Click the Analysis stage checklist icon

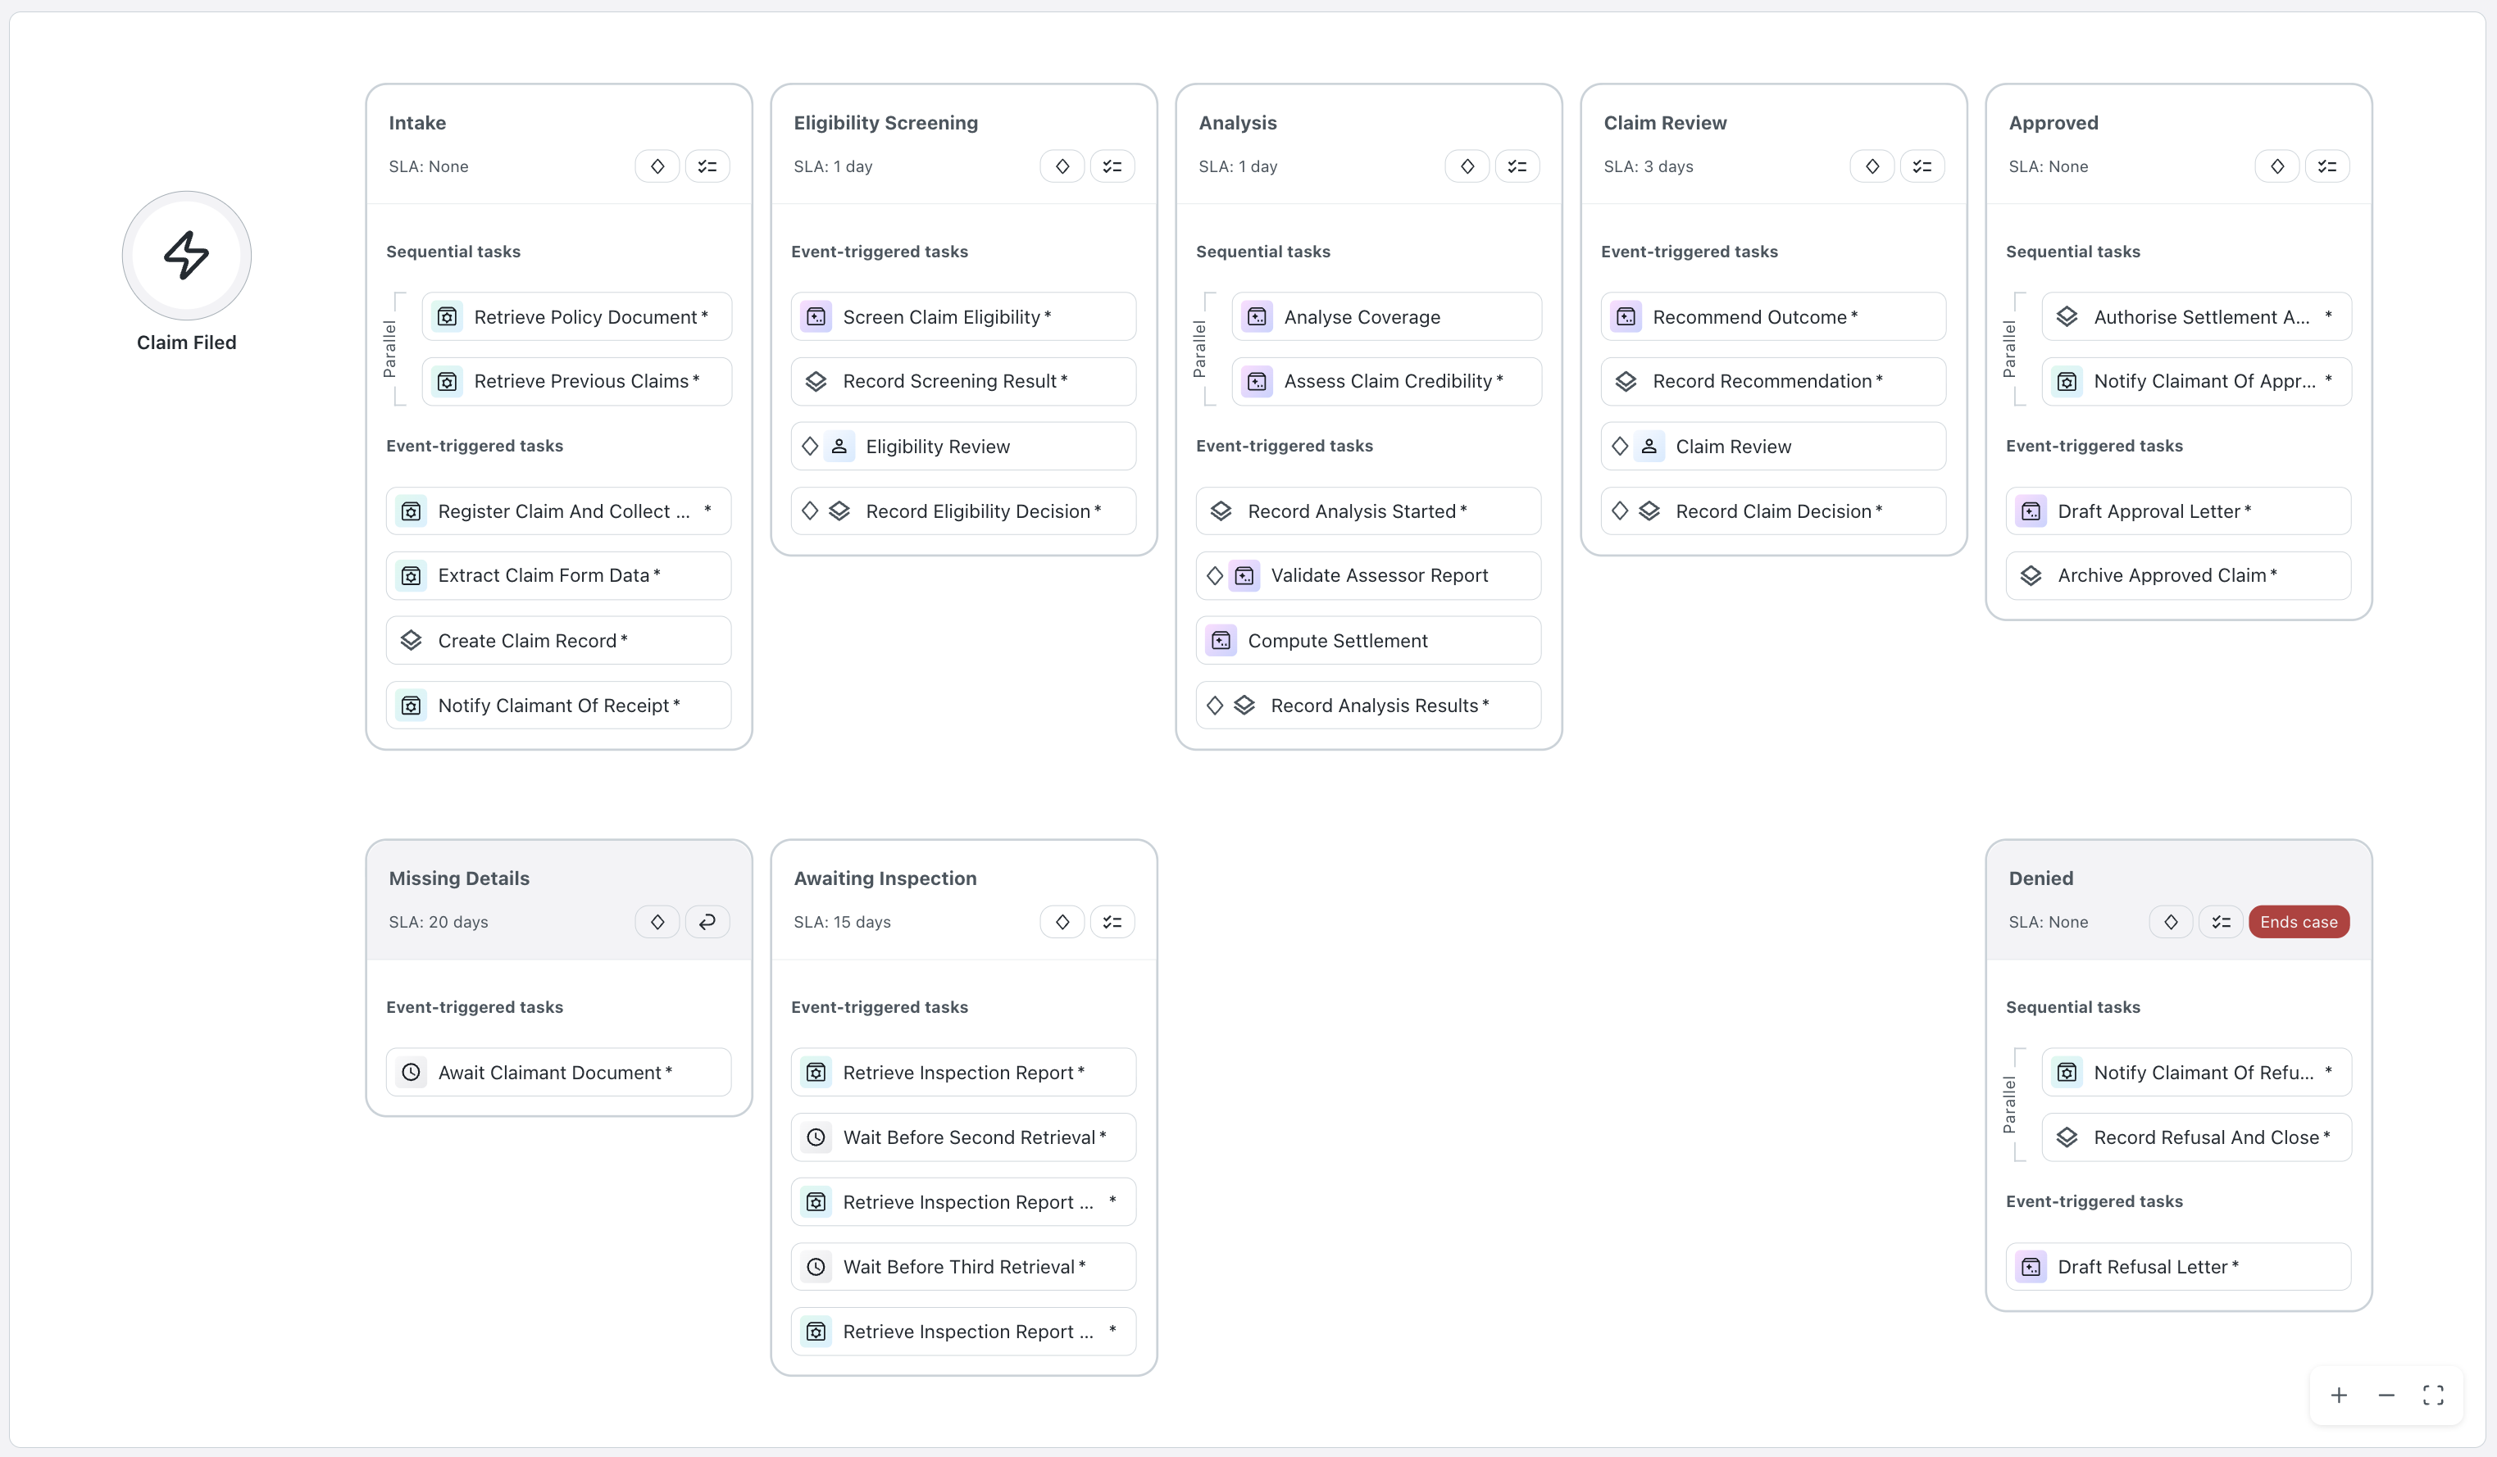1518,166
